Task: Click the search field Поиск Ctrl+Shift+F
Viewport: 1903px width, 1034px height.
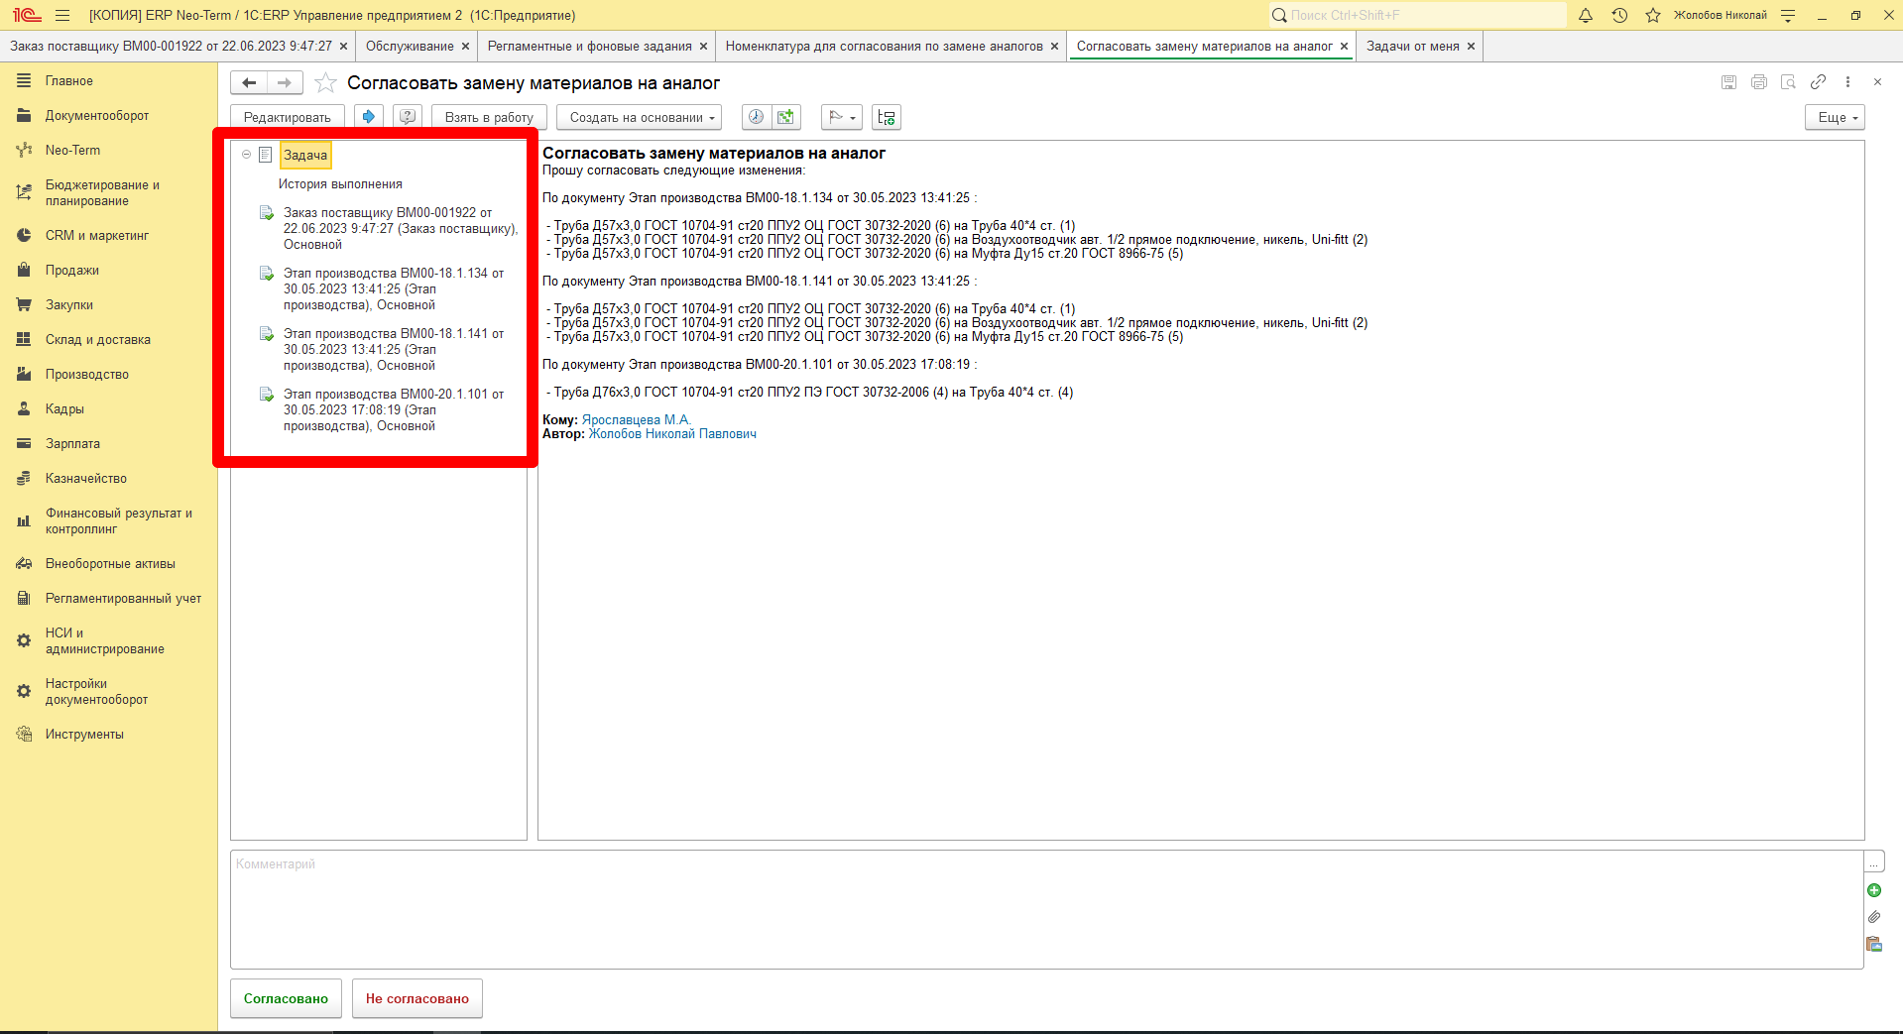Action: (1418, 15)
